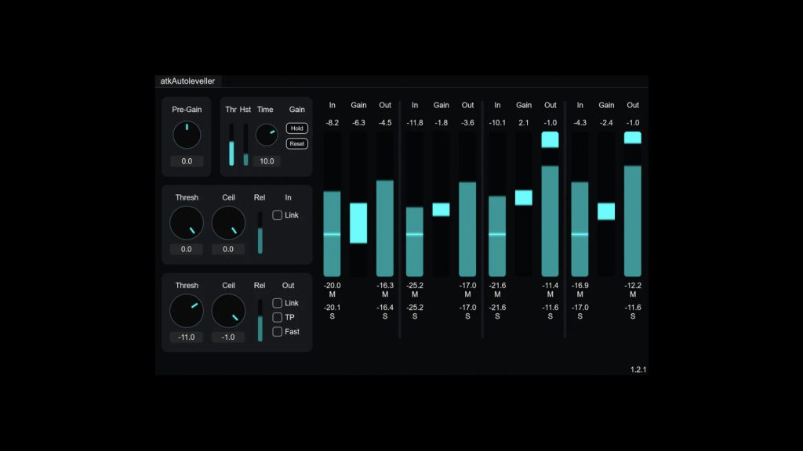Viewport: 803px width, 451px height.
Task: Click the Time value field showing 10.0
Action: point(267,161)
